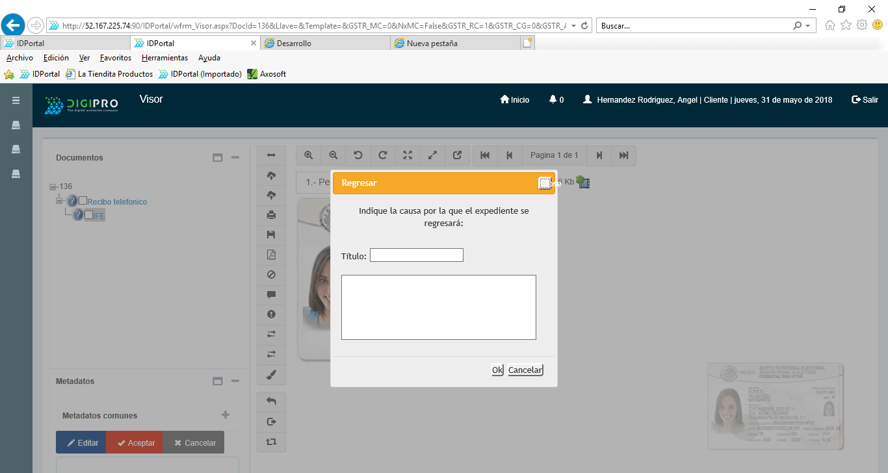888x473 pixels.
Task: Click the hamburger menu icon in sidebar
Action: (16, 100)
